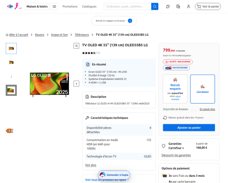The image size is (228, 183).
Task: Click the share icon beside product title
Action: [76, 46]
